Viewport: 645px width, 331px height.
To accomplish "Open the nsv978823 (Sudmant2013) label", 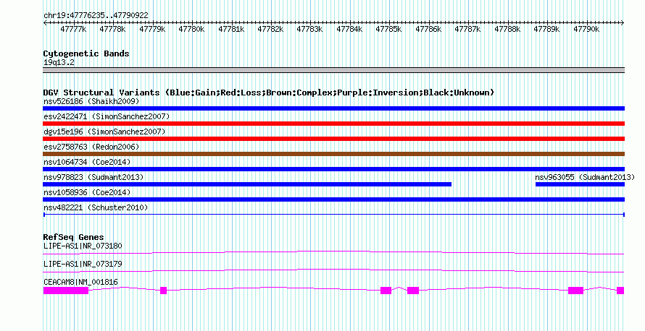I will 93,177.
